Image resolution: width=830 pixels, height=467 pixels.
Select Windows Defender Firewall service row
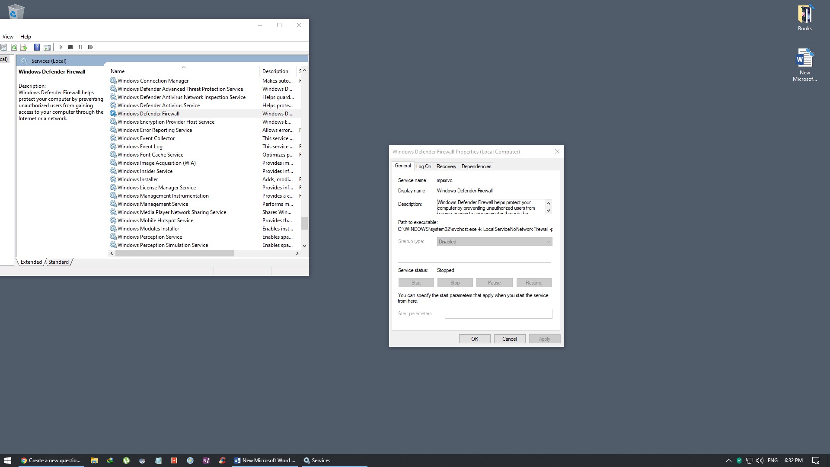(x=204, y=114)
